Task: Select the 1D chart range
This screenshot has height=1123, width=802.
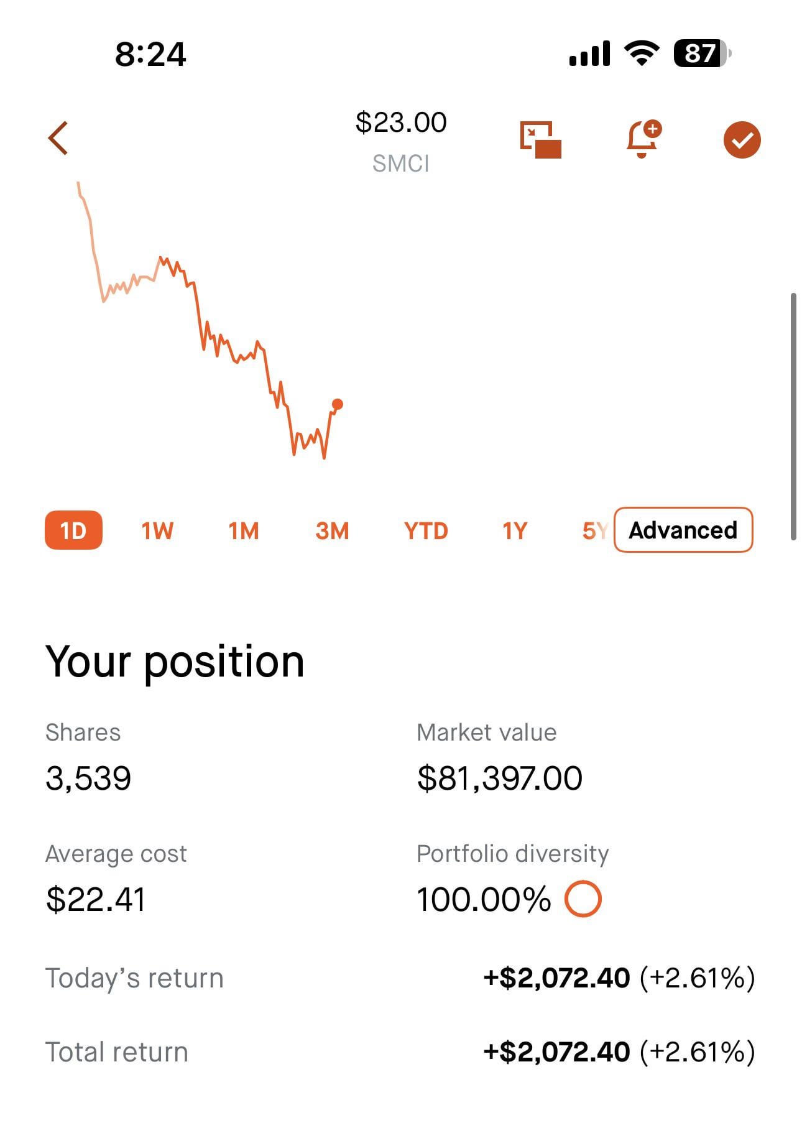Action: coord(73,530)
